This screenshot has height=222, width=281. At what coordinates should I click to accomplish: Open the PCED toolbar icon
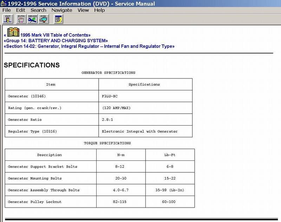43,19
